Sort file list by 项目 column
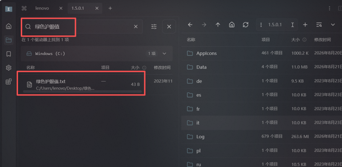This screenshot has height=167, width=342. (x=266, y=40)
